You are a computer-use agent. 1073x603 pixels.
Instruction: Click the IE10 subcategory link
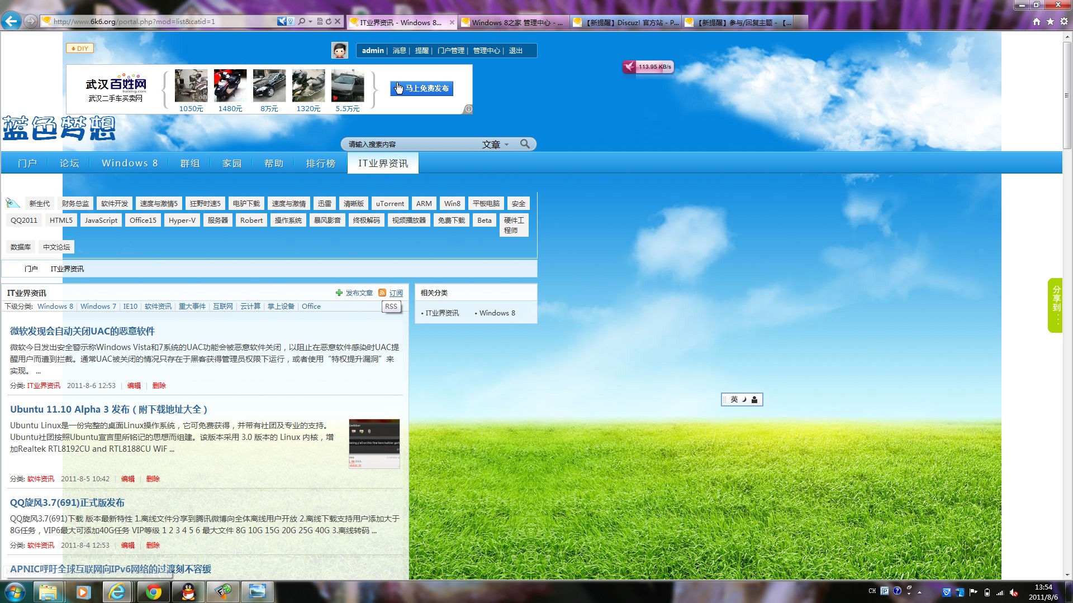130,307
